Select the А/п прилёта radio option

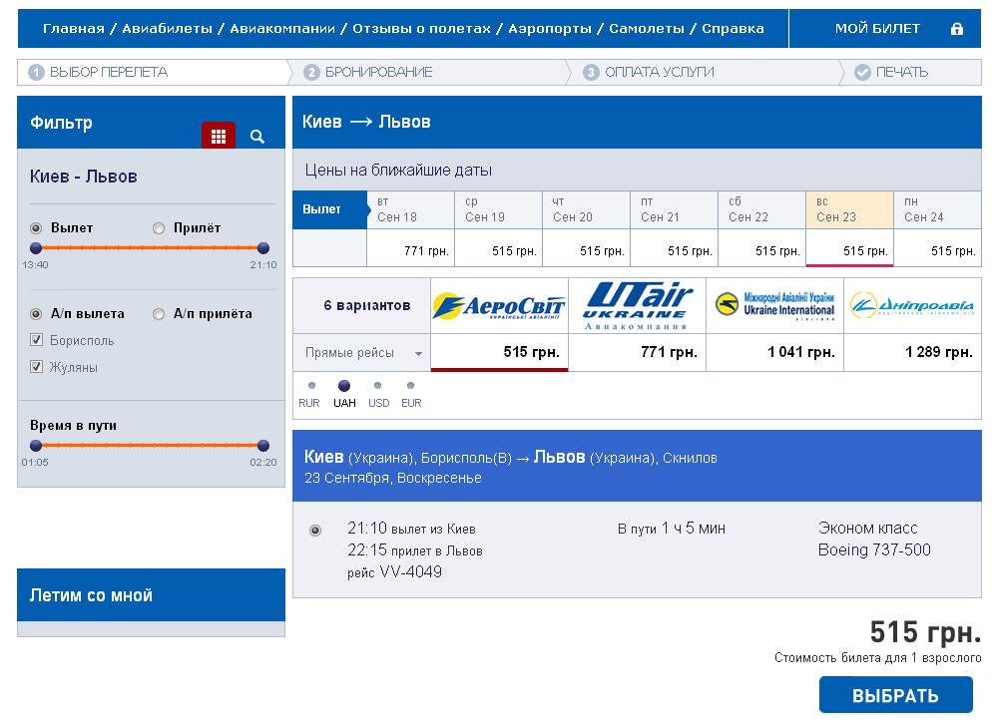[x=159, y=314]
